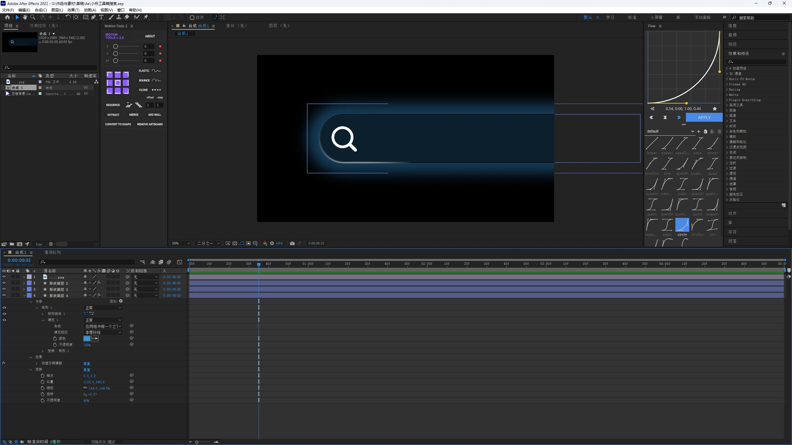Open the 效果(T) menu
792x445 pixels.
pyautogui.click(x=73, y=10)
